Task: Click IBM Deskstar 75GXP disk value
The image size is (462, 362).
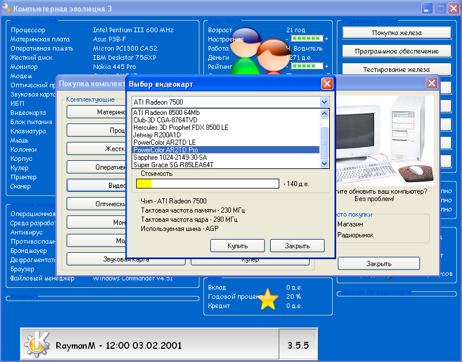Action: pos(124,57)
